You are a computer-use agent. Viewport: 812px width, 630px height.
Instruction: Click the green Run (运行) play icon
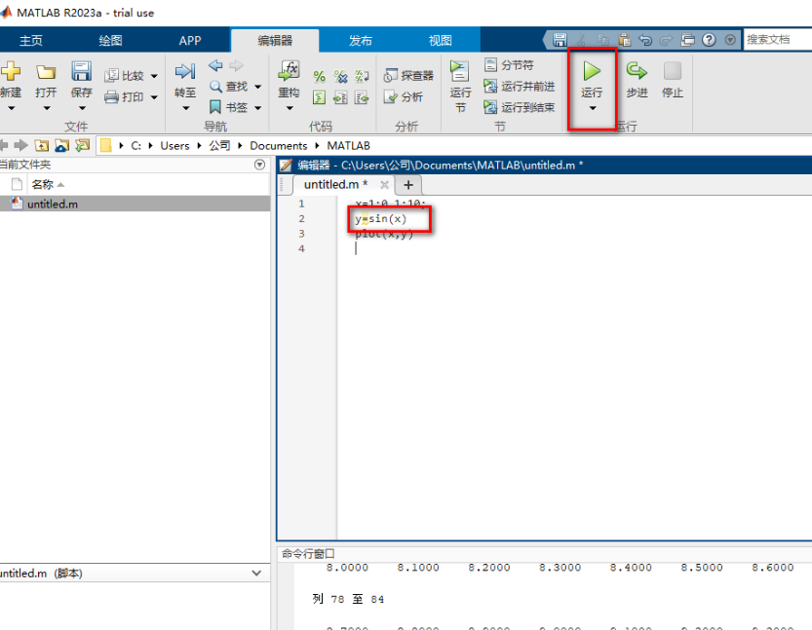(592, 71)
